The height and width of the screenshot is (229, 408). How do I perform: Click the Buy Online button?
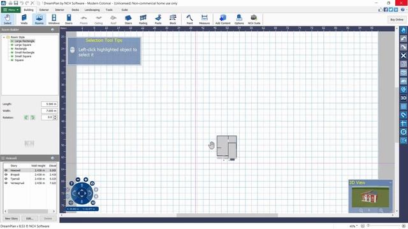397,20
